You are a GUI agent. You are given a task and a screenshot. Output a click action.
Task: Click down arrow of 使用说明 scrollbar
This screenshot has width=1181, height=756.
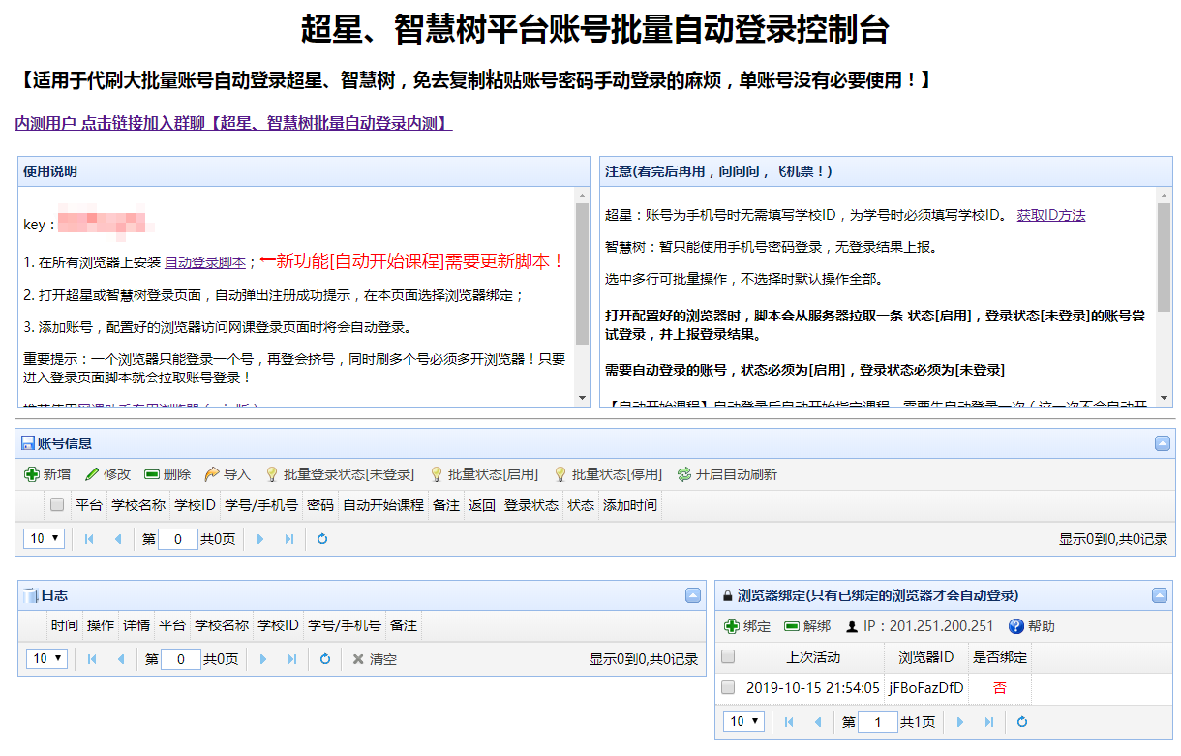click(x=582, y=398)
